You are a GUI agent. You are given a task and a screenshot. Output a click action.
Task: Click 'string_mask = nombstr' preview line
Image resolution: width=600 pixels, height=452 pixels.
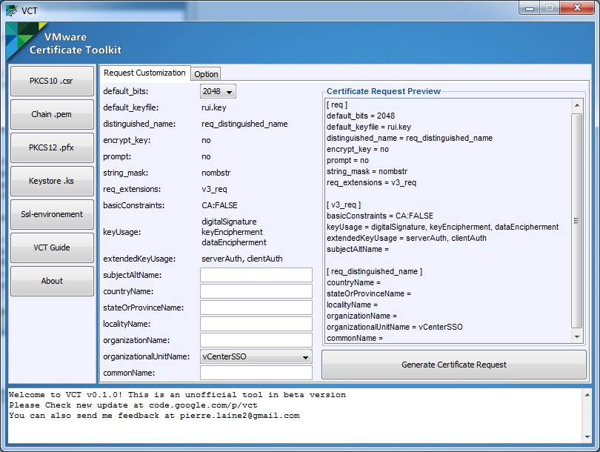point(367,171)
